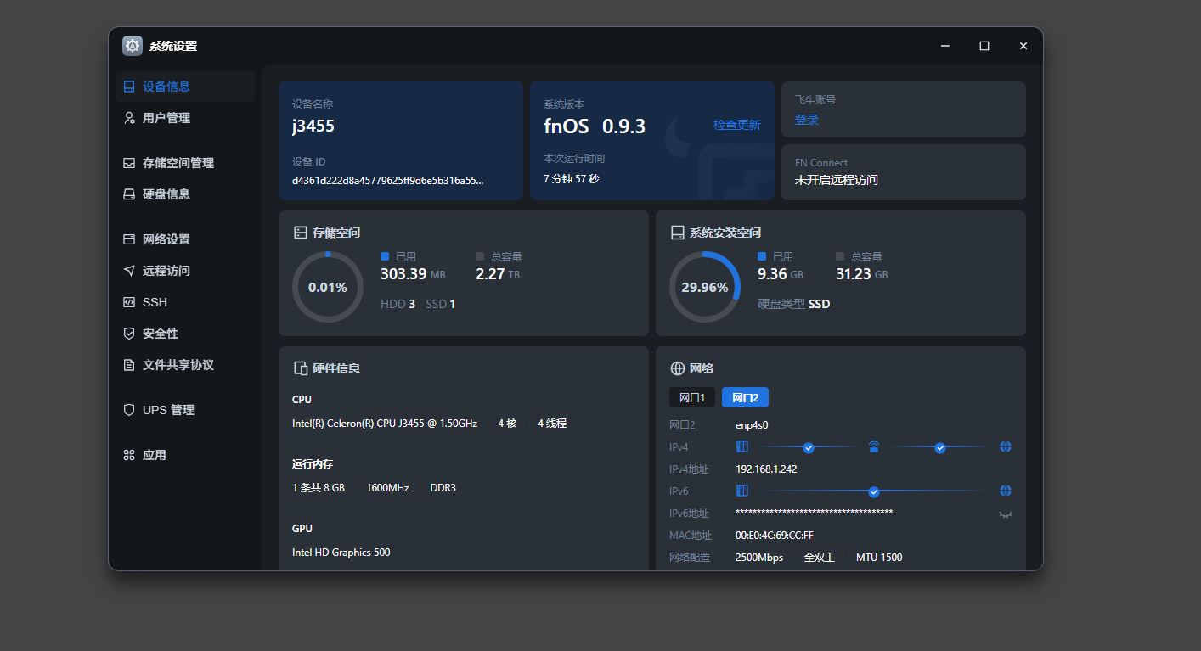Click first IPv4 connection check mark
This screenshot has height=651, width=1201.
point(809,447)
